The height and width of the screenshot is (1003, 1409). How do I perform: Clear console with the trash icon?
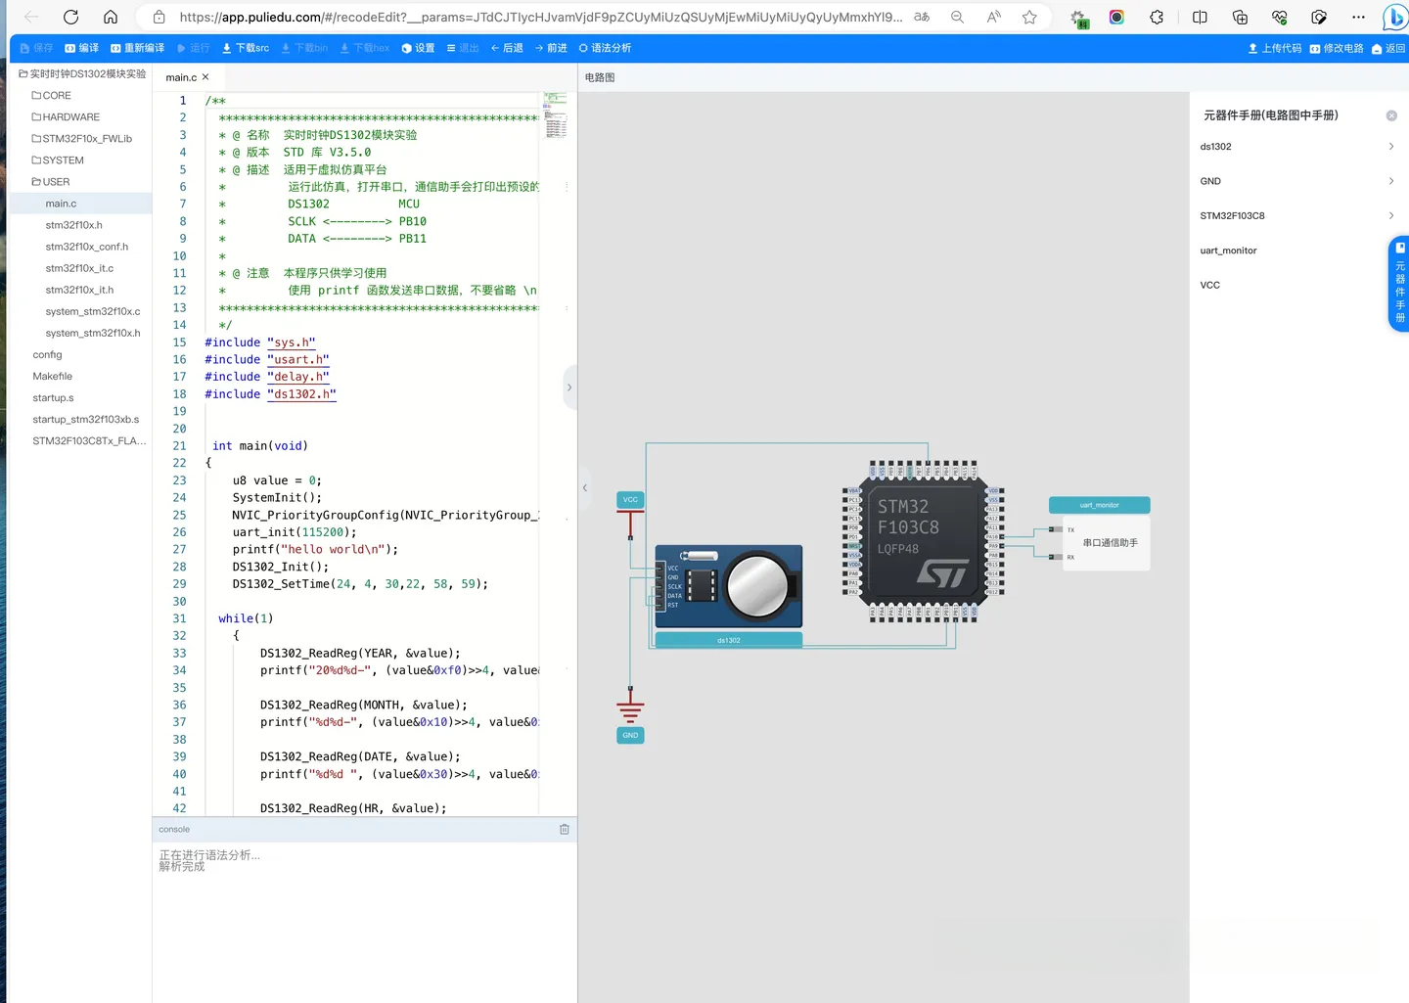[x=565, y=829]
